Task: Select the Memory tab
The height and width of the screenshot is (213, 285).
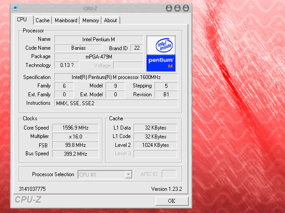Action: pos(90,20)
